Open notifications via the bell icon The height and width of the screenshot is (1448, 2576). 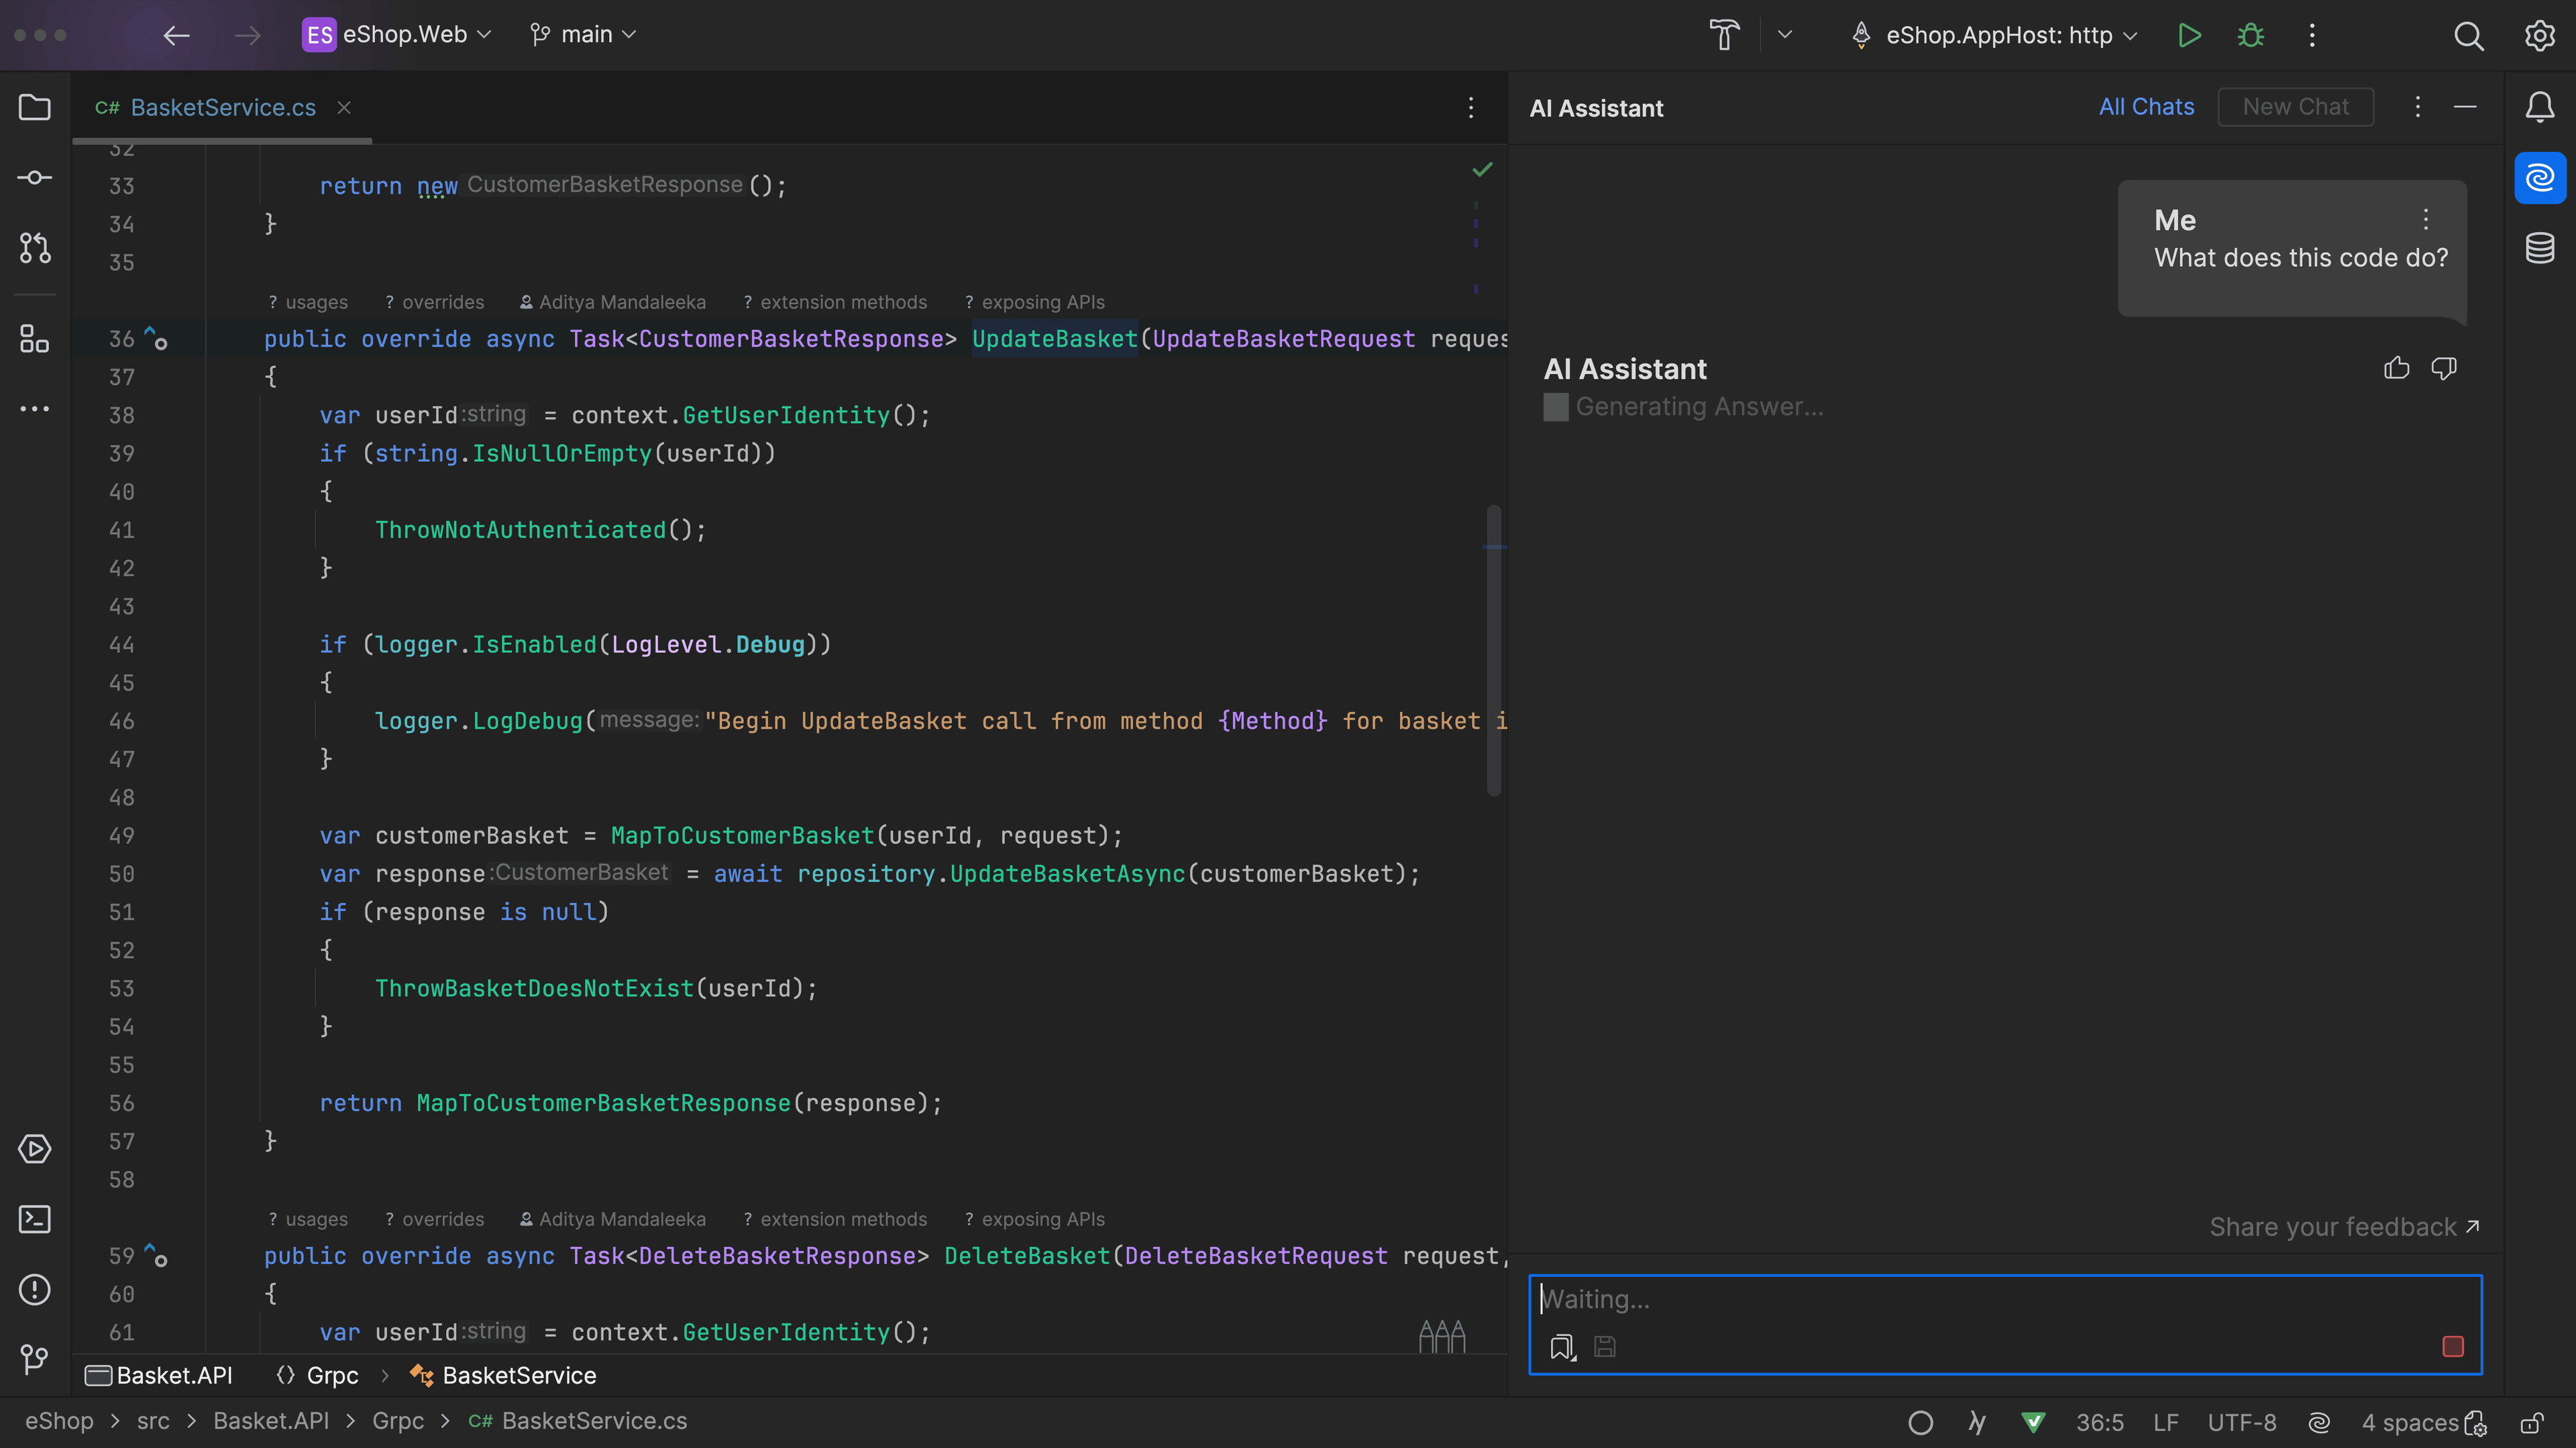2540,107
